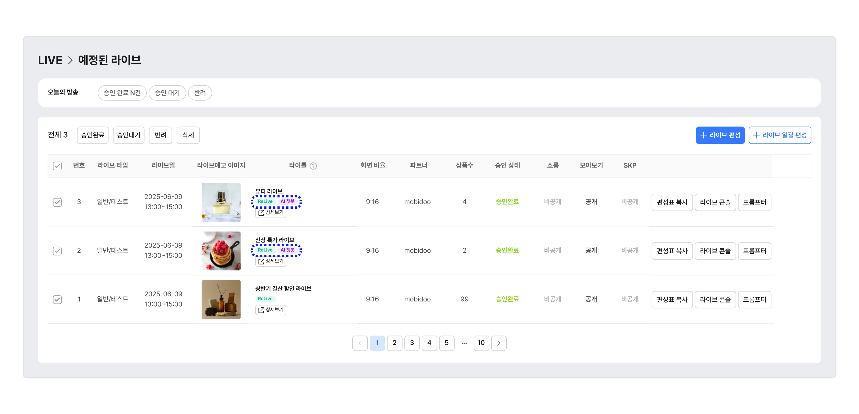The image size is (859, 414).
Task: Filter today's broadcasts by 승인 완료 N건
Action: (122, 93)
